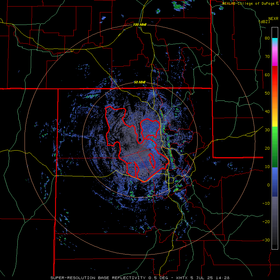Click the 80 value on the dBZ scale
Image resolution: width=280 pixels, height=280 pixels.
(x=267, y=38)
